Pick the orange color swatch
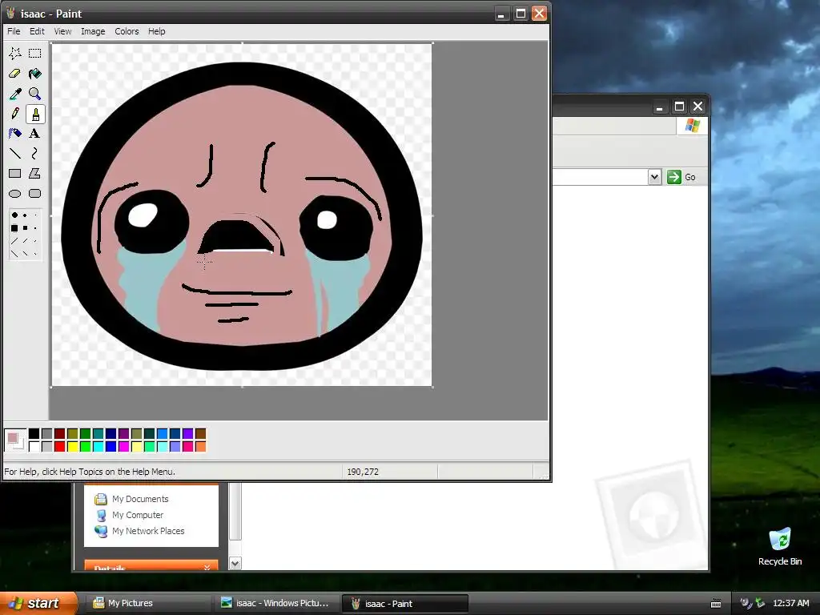This screenshot has height=615, width=820. [200, 446]
